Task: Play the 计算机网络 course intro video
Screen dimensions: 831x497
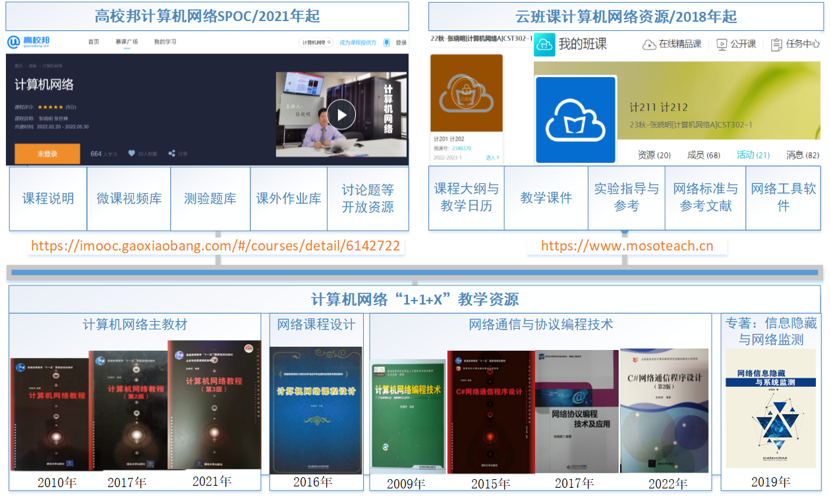Action: 341,115
